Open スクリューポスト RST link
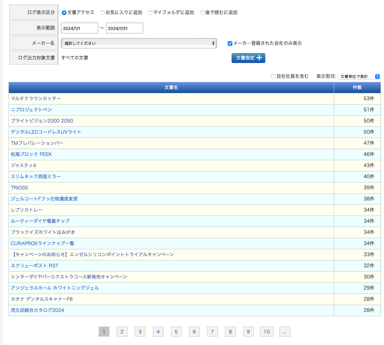 pyautogui.click(x=35, y=265)
